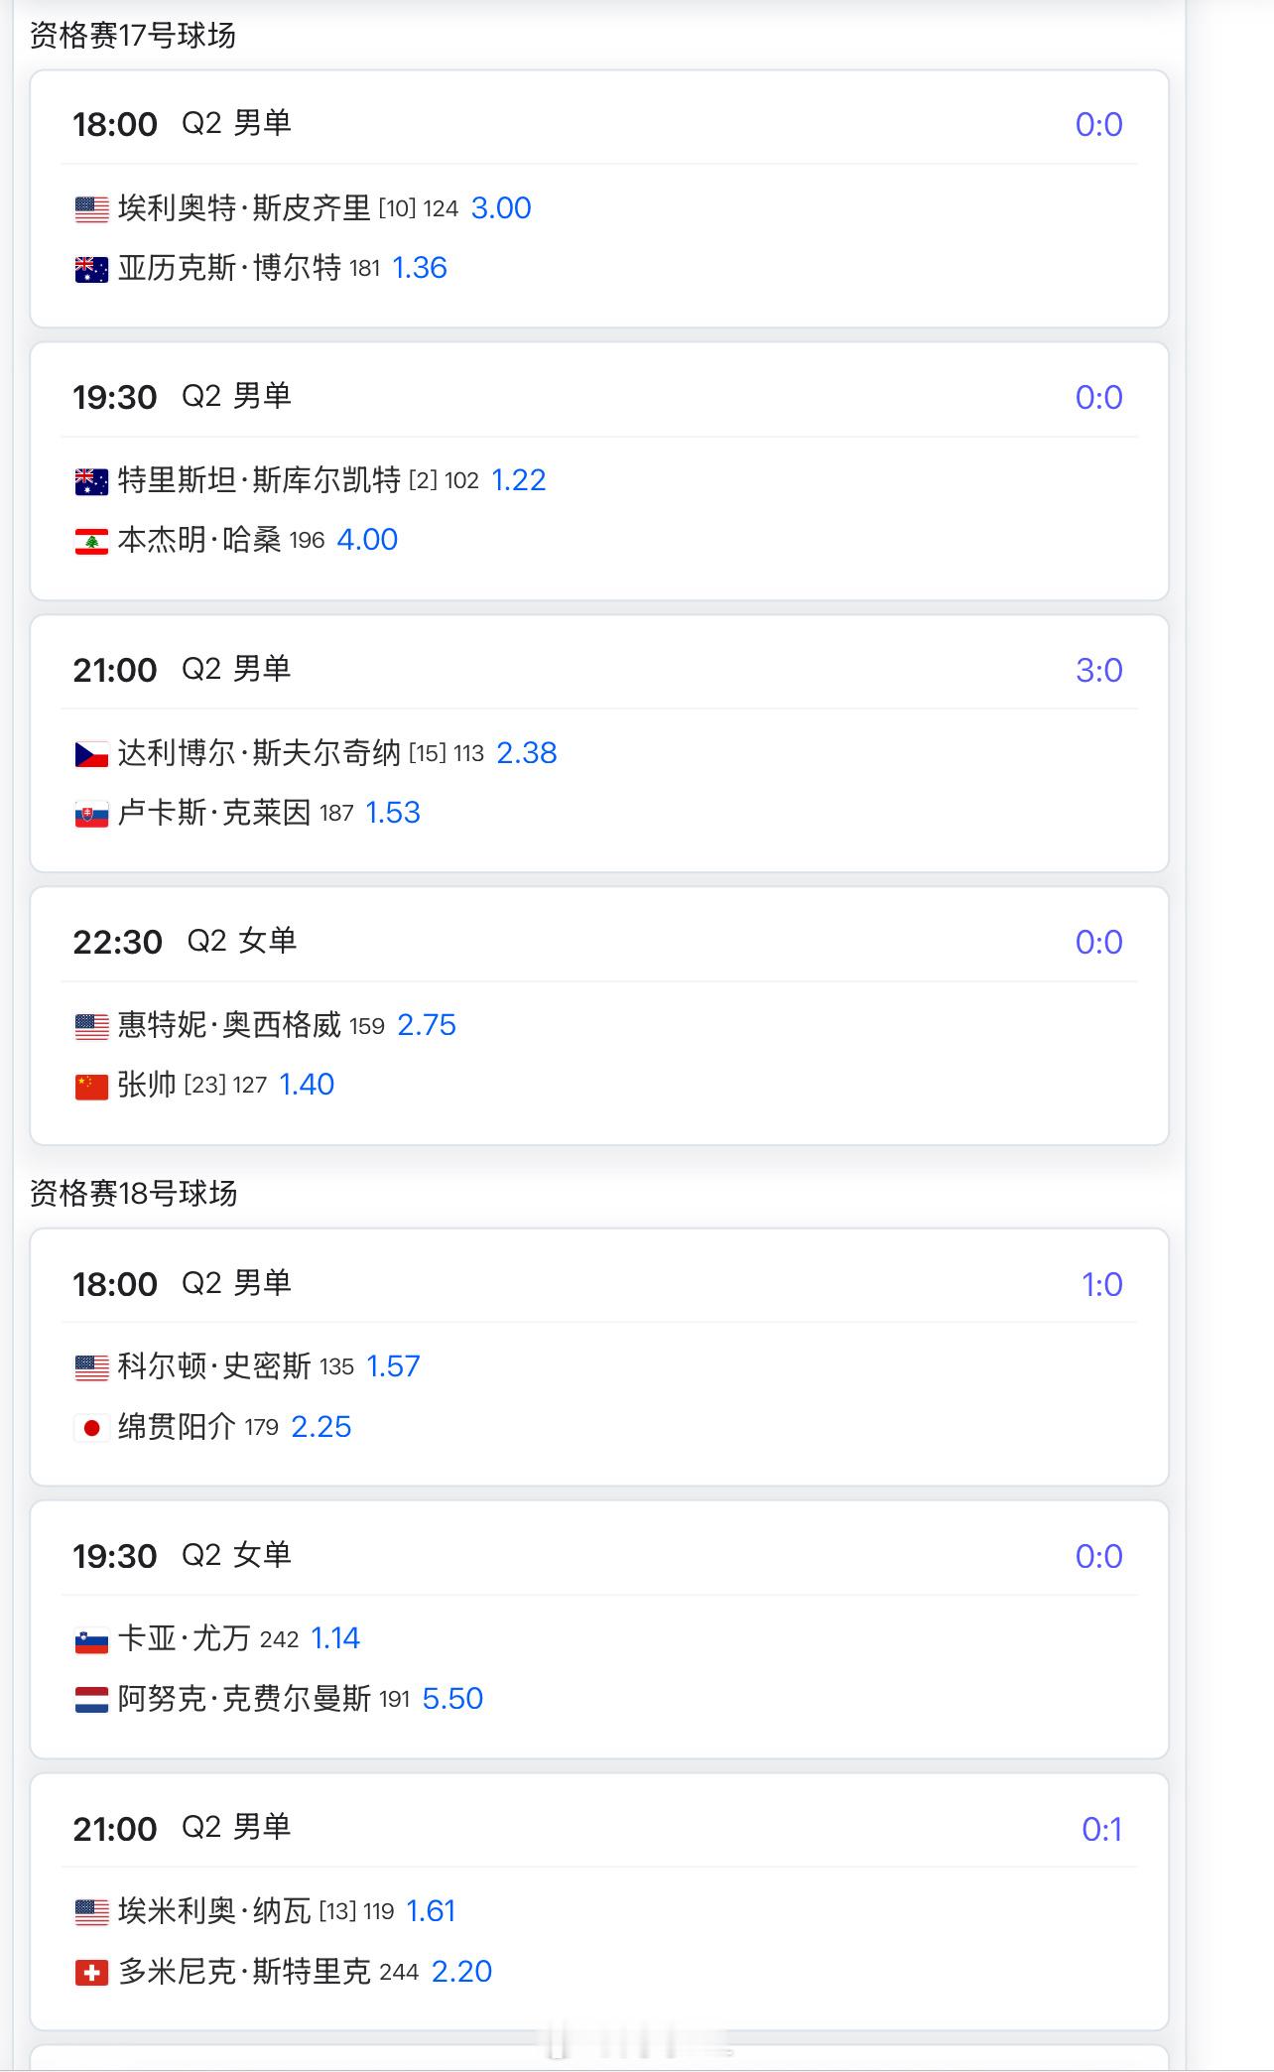Click the 资格赛18号球场 section heading
The width and height of the screenshot is (1274, 2072).
coord(133,1193)
